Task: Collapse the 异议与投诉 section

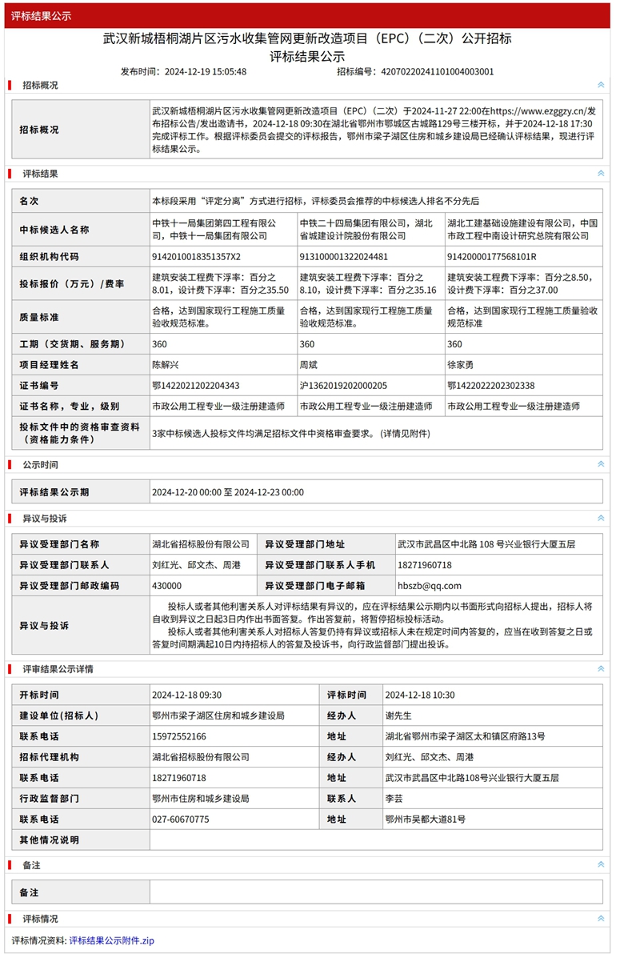Action: (600, 518)
